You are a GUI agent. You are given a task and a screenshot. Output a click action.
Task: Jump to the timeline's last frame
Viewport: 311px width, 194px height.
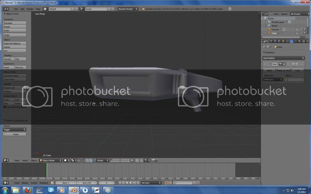tap(138, 183)
